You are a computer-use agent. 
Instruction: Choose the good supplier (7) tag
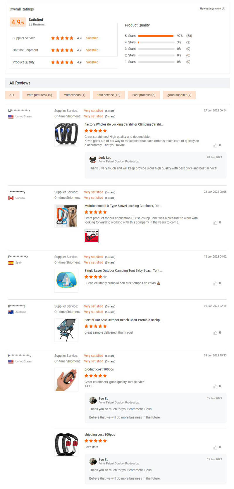pos(179,95)
